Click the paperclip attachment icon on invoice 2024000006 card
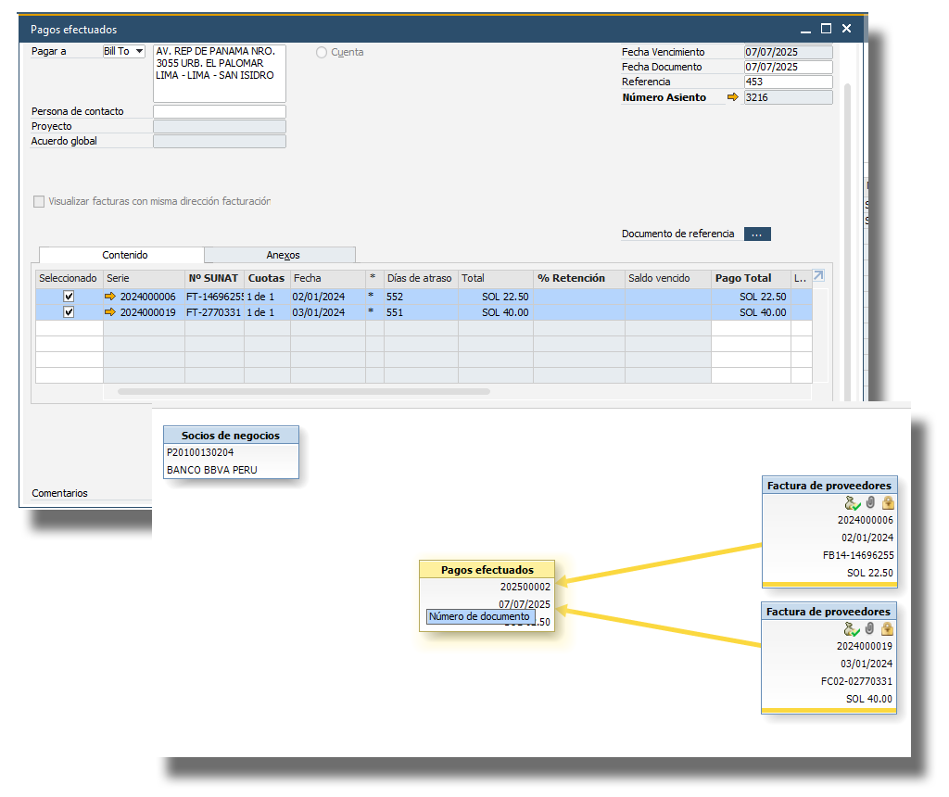 (870, 502)
